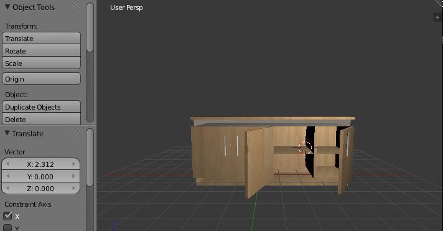Decrease the Y vector value with left arrow
Viewport: 443px width, 231px height.
coord(7,176)
